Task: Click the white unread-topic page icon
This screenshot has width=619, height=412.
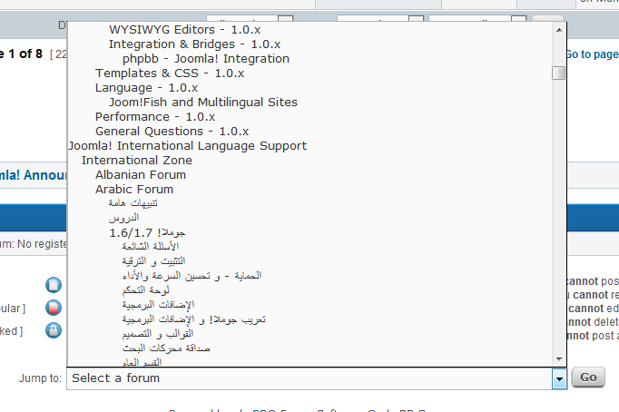Action: (54, 285)
